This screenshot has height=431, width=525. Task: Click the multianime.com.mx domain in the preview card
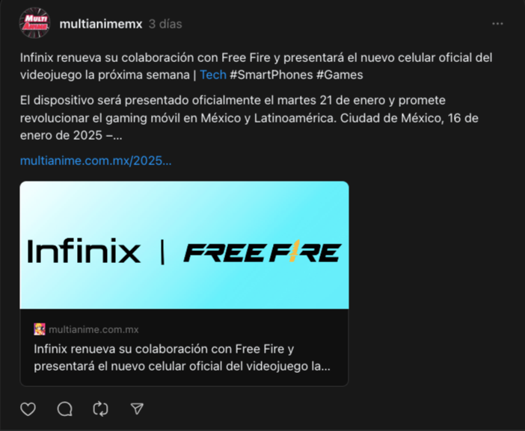[93, 329]
